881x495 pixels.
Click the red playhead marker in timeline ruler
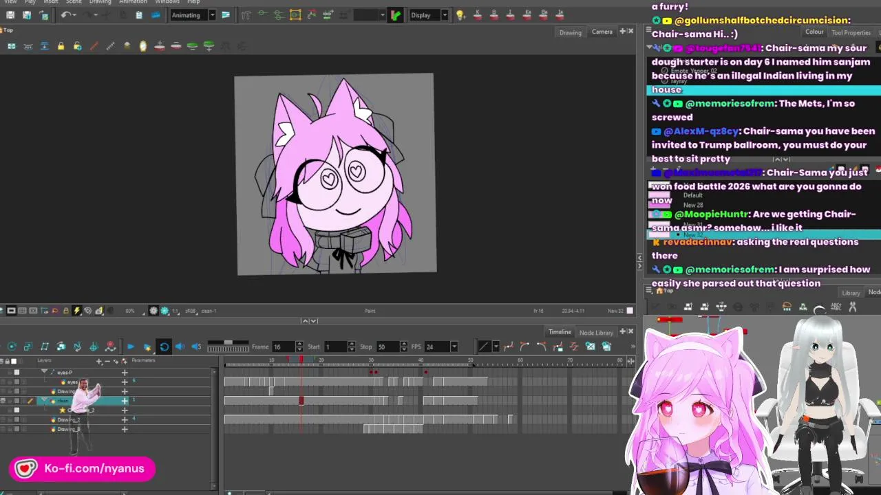tap(301, 360)
